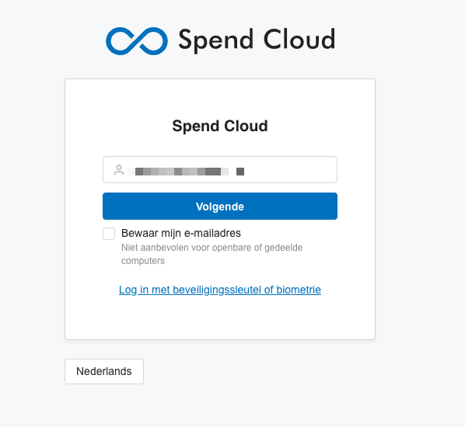Image resolution: width=465 pixels, height=427 pixels.
Task: Click the bold Spend Cloud heading in the card
Action: coord(220,126)
